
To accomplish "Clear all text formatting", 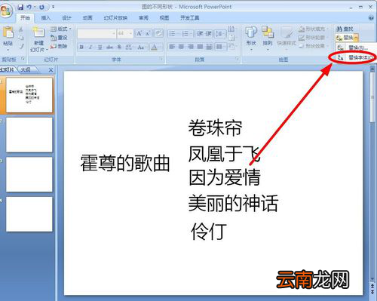I will [158, 33].
